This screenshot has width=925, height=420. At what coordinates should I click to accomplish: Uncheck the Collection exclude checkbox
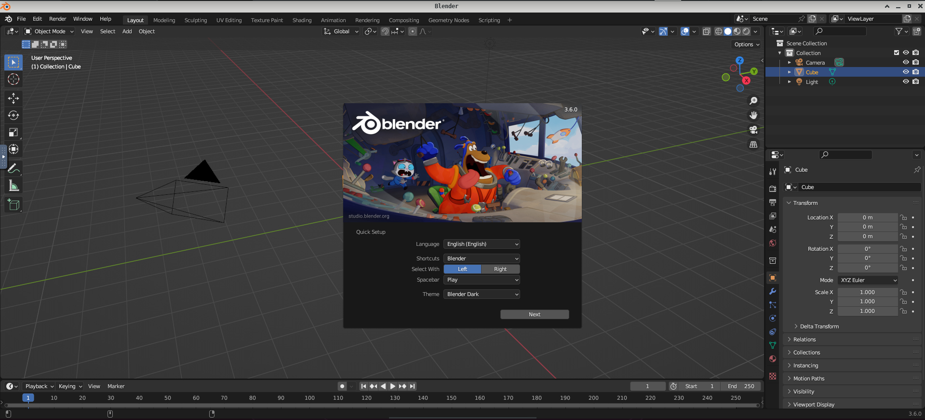click(x=897, y=53)
